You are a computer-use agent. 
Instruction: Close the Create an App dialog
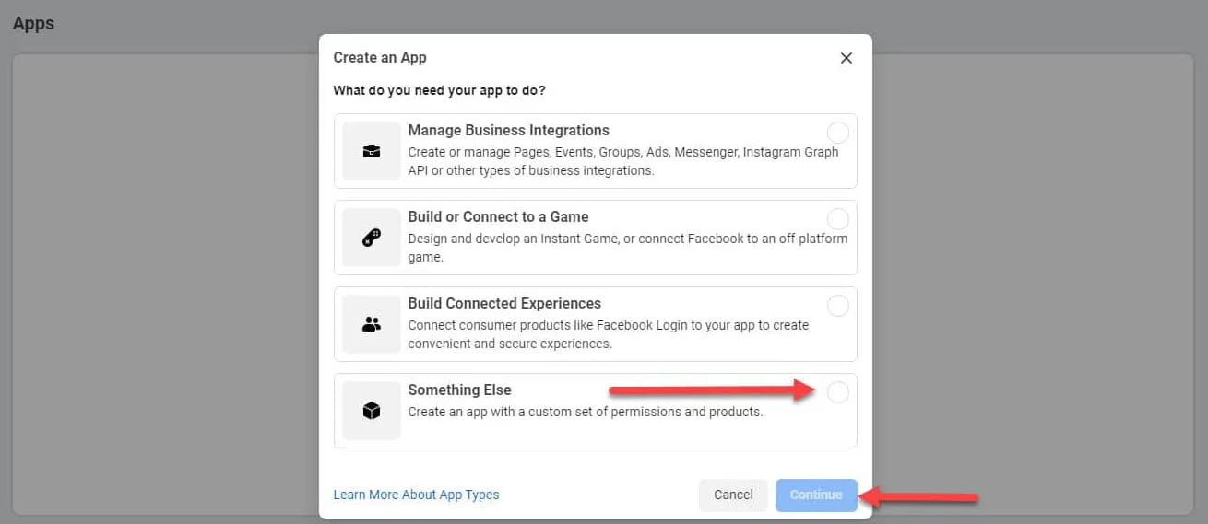point(847,58)
